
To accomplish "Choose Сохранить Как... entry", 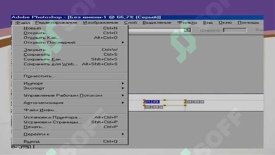I will 70,59.
